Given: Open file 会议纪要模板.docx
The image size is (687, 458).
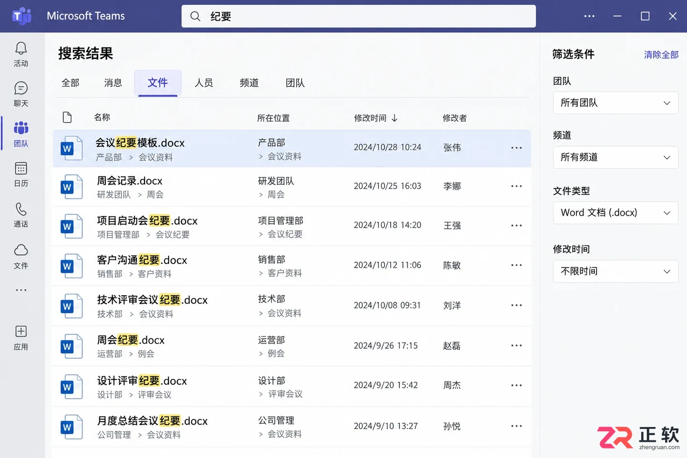Looking at the screenshot, I should tap(140, 143).
